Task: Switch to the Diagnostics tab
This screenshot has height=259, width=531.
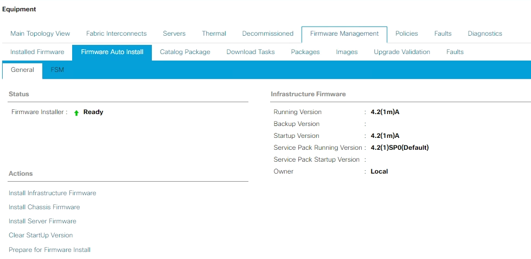Action: (485, 34)
